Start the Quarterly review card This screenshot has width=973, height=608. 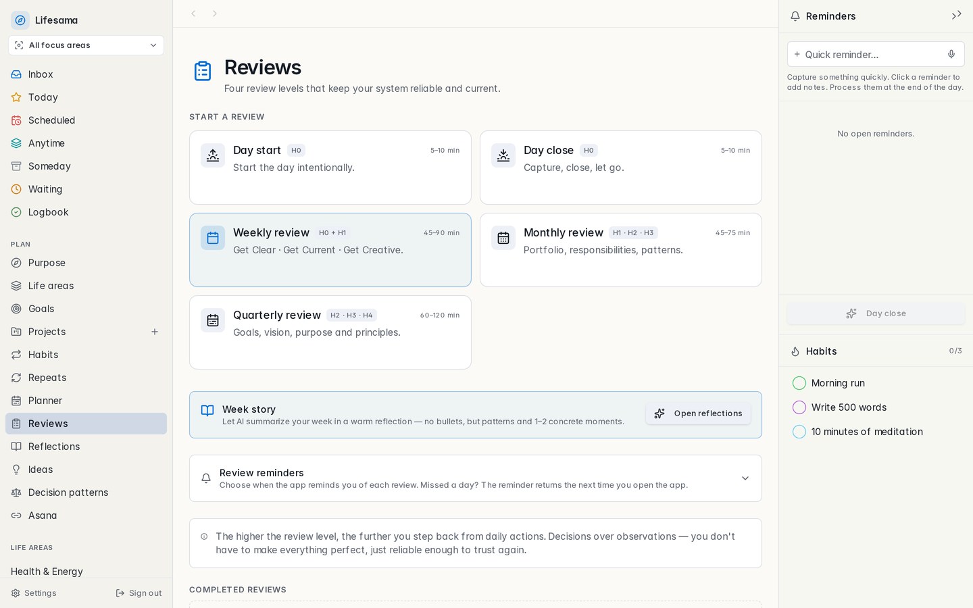click(x=330, y=332)
